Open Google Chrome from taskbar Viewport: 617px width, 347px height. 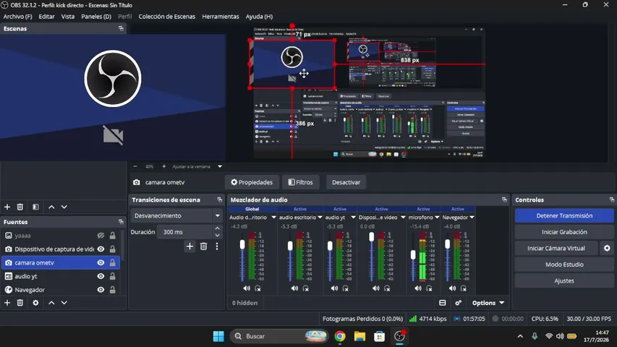[340, 336]
